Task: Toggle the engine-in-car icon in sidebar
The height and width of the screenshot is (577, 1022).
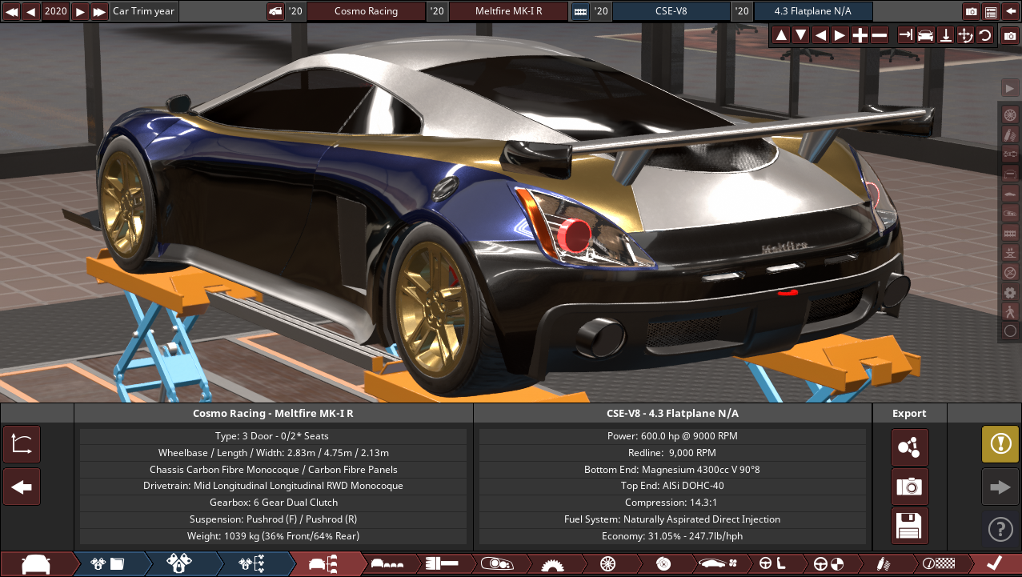Action: [1010, 213]
